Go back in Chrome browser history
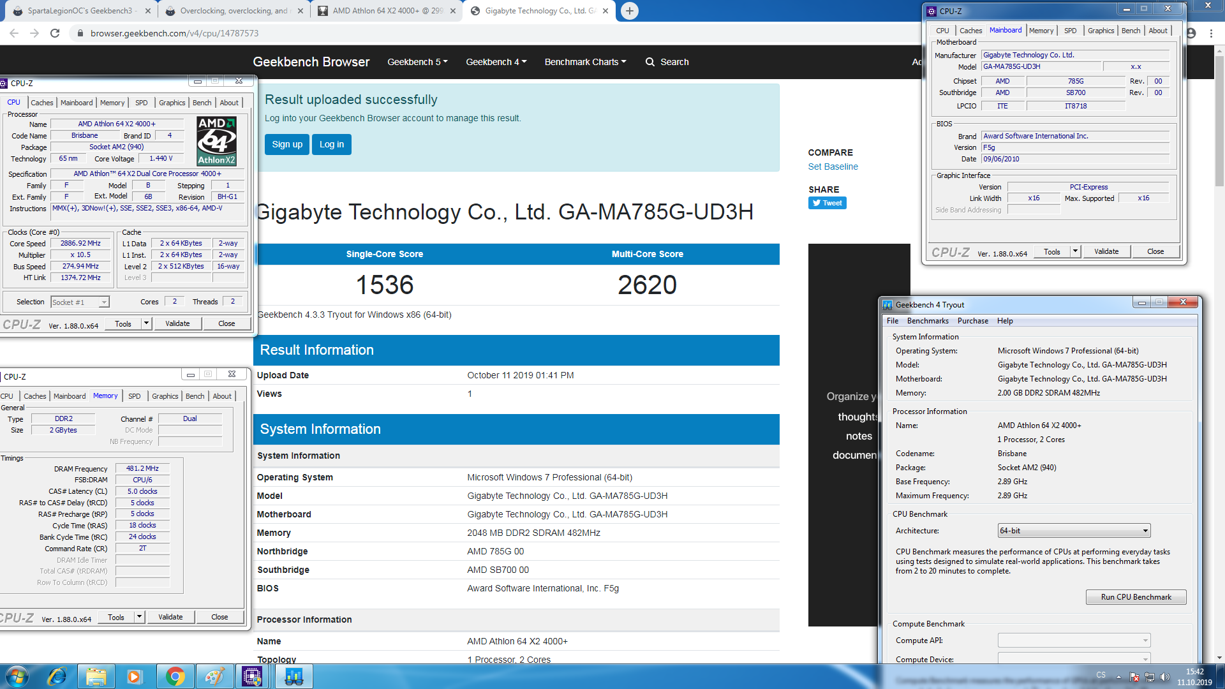This screenshot has width=1225, height=689. [14, 33]
